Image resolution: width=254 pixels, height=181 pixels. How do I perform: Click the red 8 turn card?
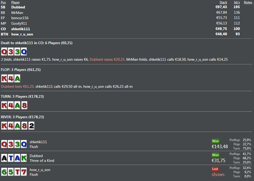(24, 106)
